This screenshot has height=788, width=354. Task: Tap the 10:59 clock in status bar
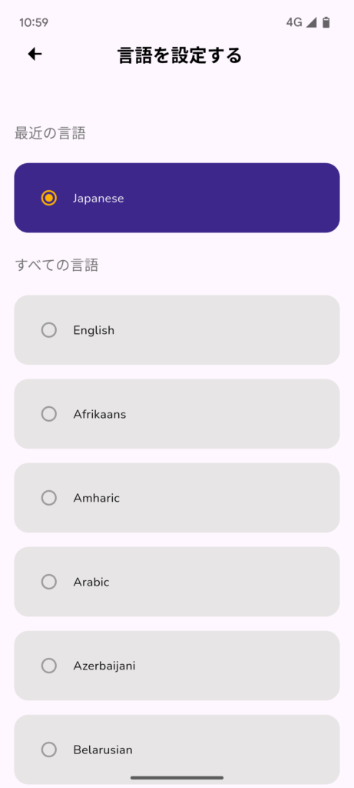(x=34, y=22)
